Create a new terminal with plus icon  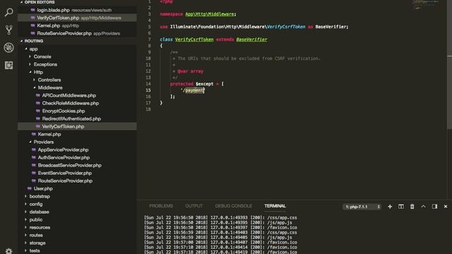390,207
